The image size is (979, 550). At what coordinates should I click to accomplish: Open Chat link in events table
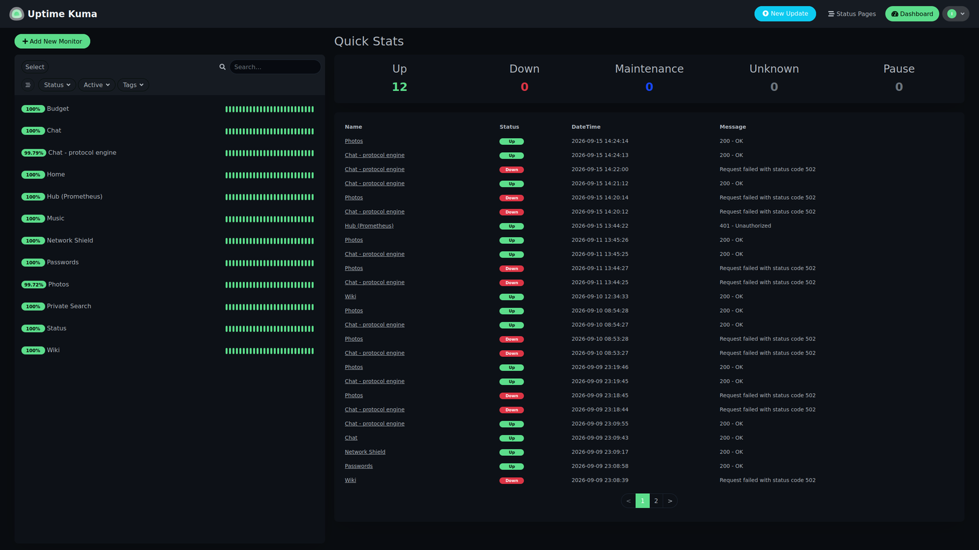pyautogui.click(x=351, y=438)
